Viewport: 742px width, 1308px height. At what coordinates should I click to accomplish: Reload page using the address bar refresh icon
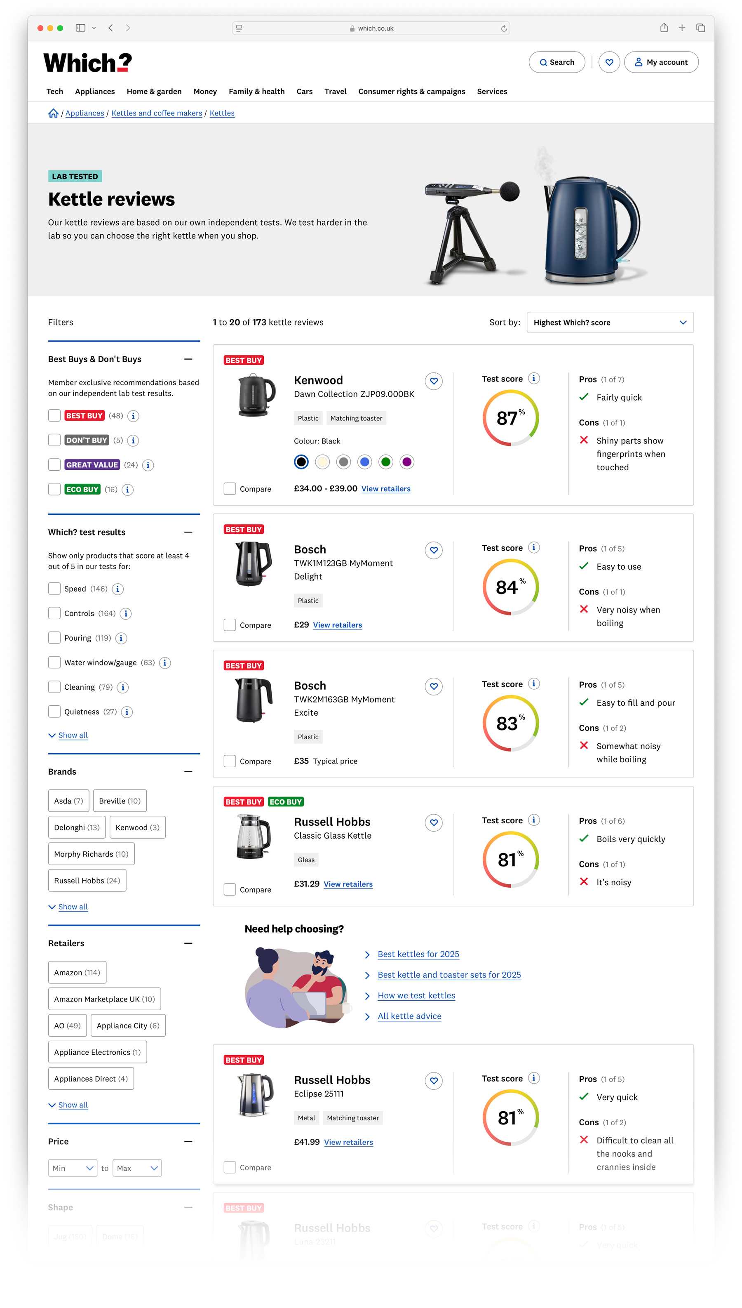[503, 28]
